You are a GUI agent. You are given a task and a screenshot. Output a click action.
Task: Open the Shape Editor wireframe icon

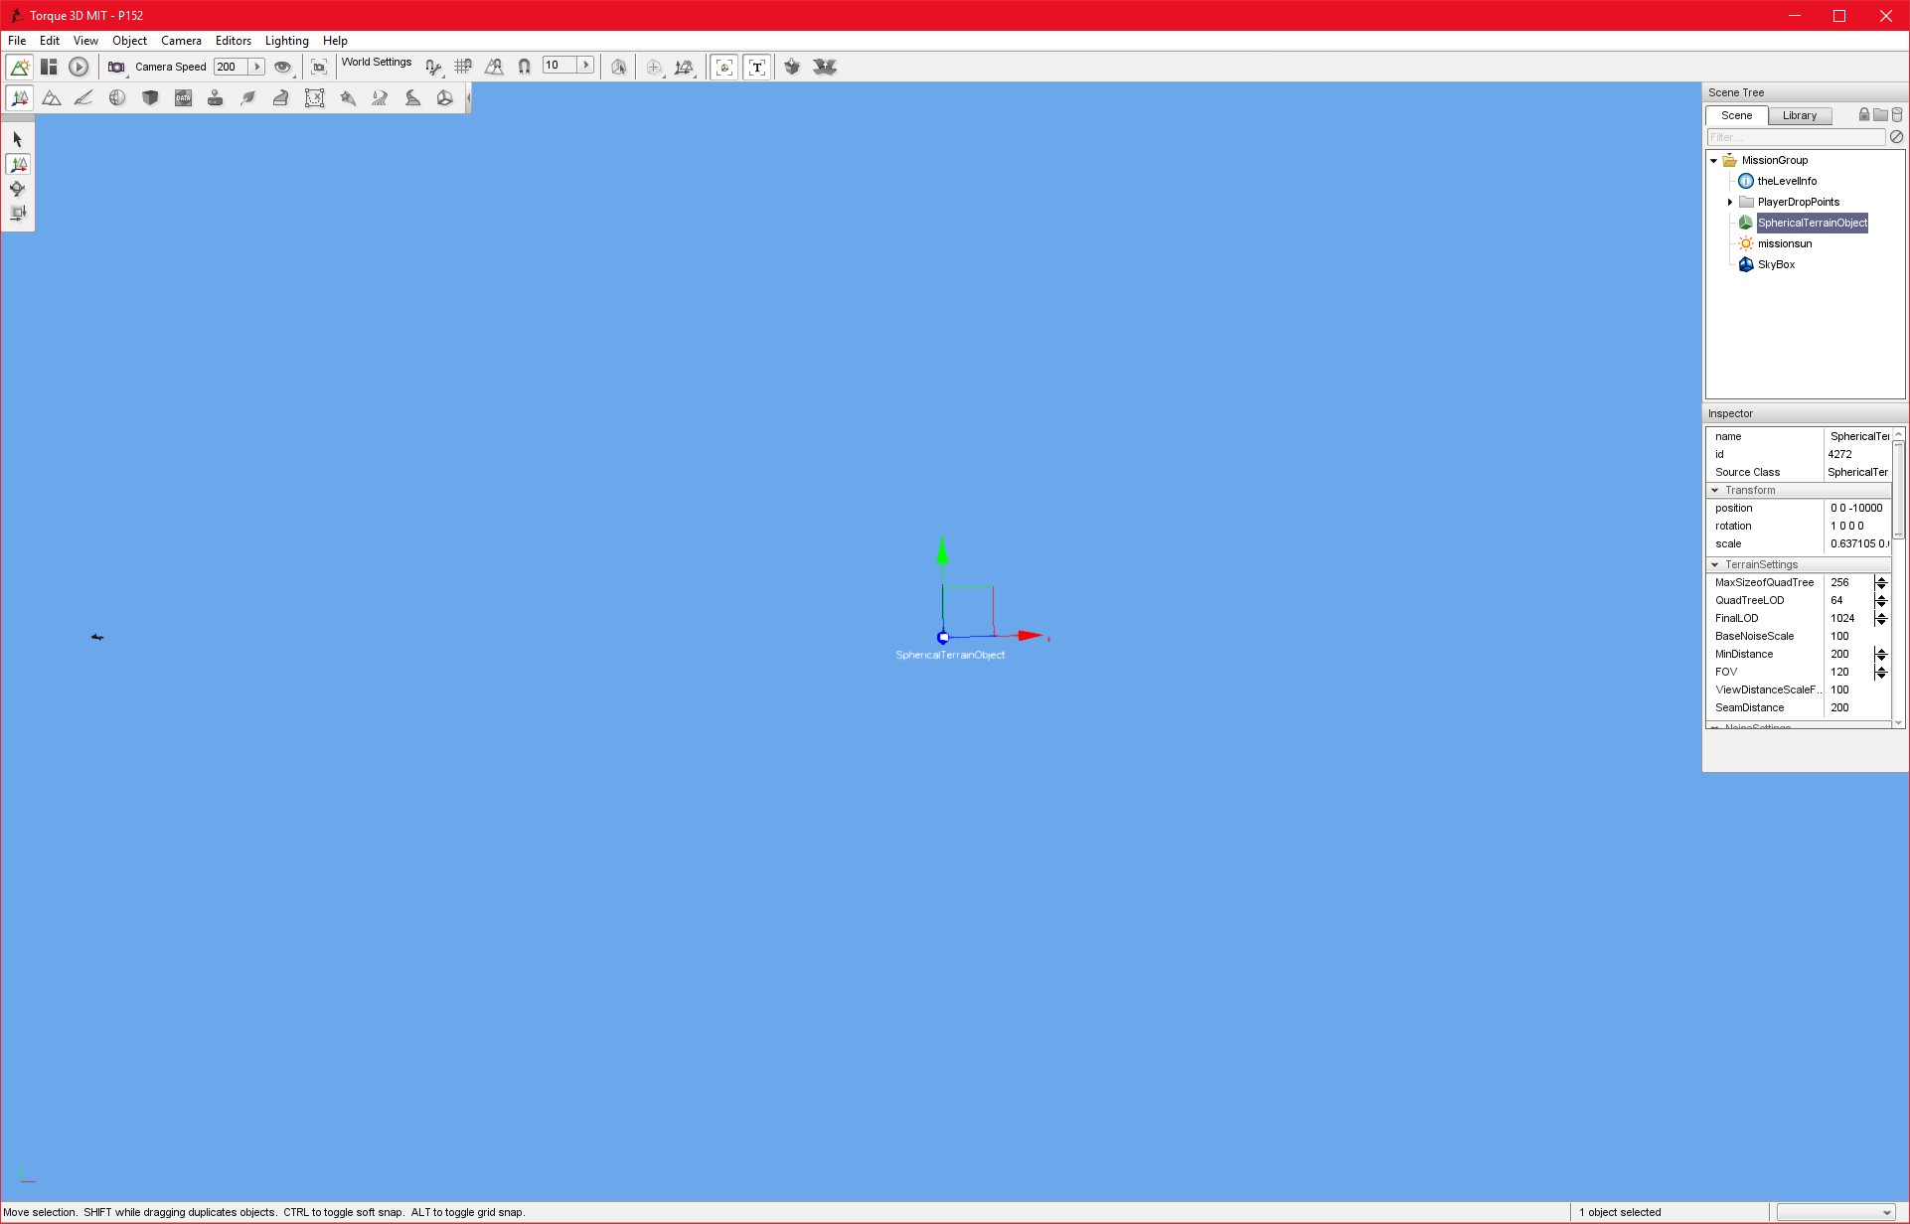(x=445, y=97)
